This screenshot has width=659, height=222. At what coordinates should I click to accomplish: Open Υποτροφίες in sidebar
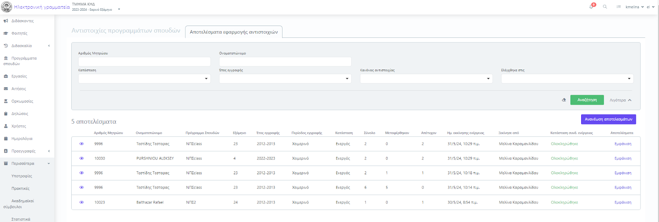(x=22, y=176)
